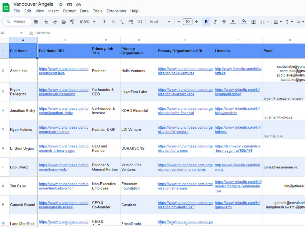Click the merge cells icon

click(262, 22)
